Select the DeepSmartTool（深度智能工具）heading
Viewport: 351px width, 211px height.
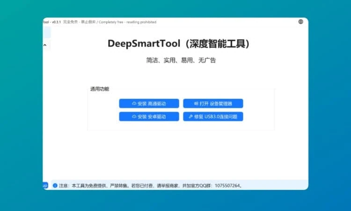(179, 44)
